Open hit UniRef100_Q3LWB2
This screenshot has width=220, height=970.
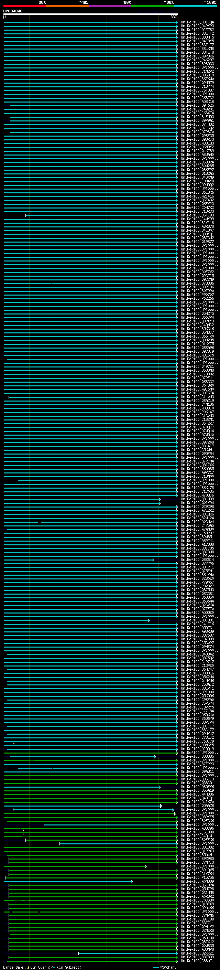coord(197,848)
